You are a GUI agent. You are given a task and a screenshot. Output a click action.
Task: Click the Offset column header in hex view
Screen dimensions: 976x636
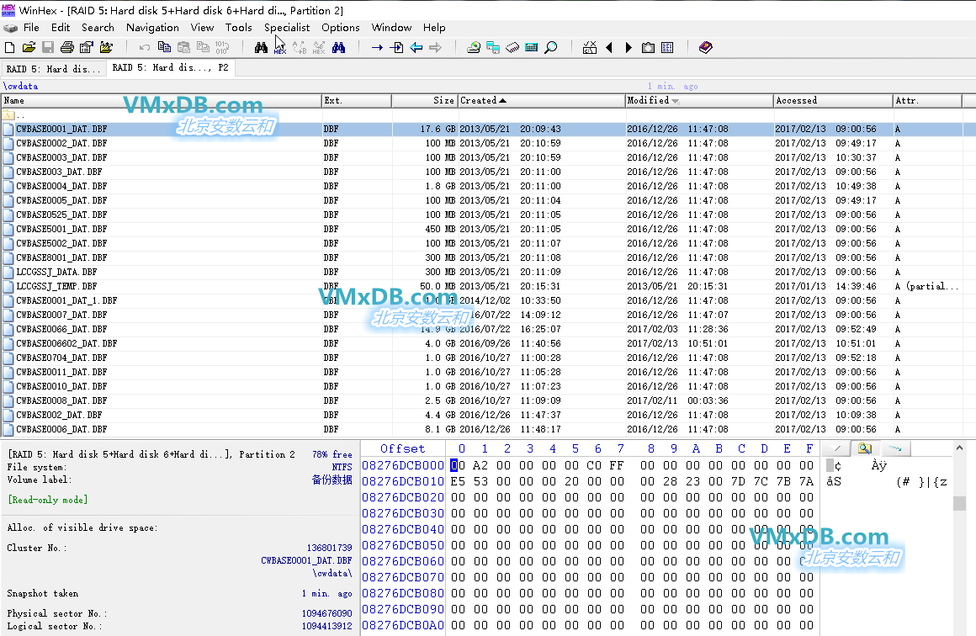[403, 448]
